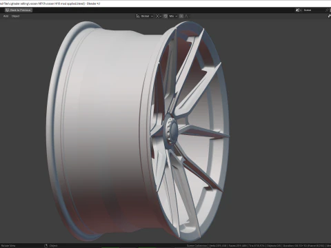The height and width of the screenshot is (248, 331).
Task: Click the Faces count in status bar
Action: (238, 246)
